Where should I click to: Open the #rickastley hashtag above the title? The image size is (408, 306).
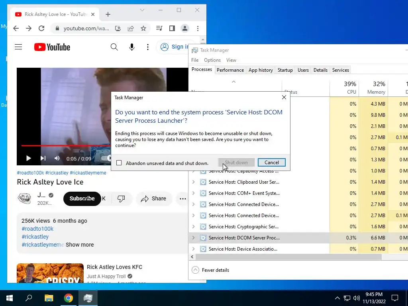click(57, 173)
